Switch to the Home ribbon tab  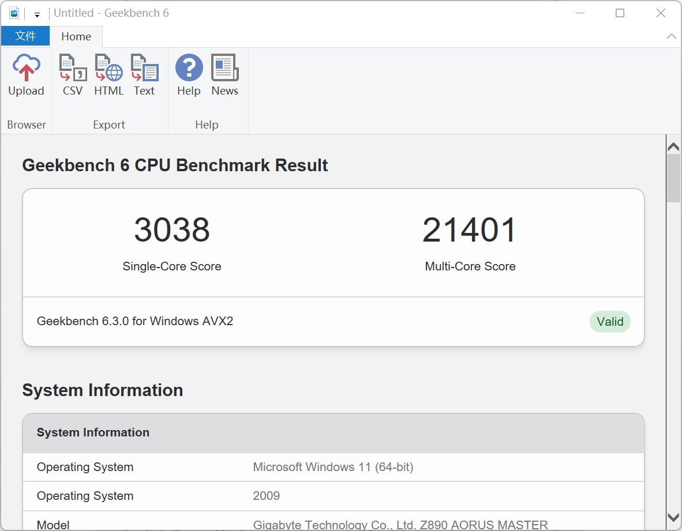[x=76, y=36]
